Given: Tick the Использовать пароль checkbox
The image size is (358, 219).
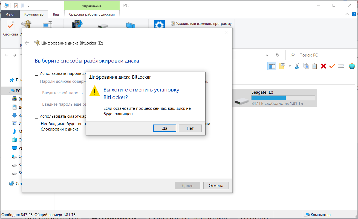Looking at the screenshot, I should coord(37,73).
